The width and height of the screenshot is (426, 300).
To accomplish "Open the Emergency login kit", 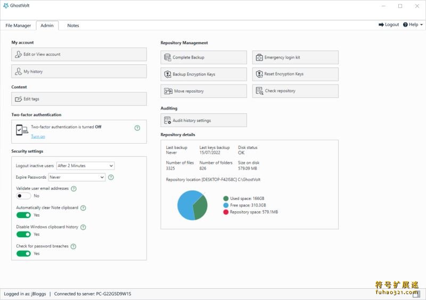I will pos(296,57).
